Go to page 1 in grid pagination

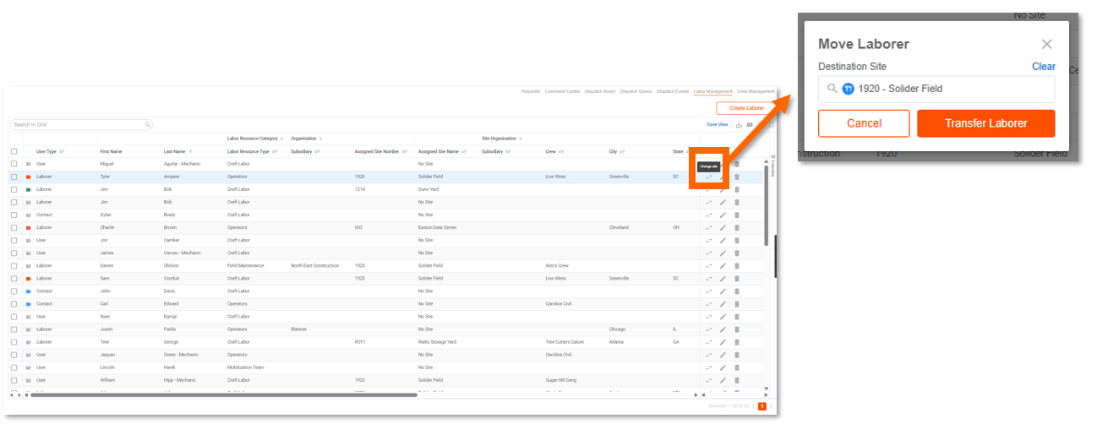tap(762, 406)
